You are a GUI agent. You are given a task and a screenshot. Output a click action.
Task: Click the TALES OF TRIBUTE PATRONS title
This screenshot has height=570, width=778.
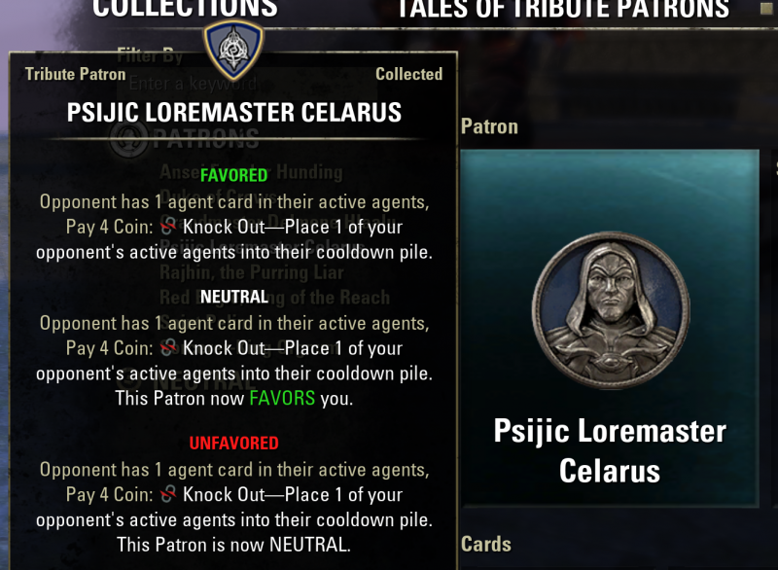[564, 9]
